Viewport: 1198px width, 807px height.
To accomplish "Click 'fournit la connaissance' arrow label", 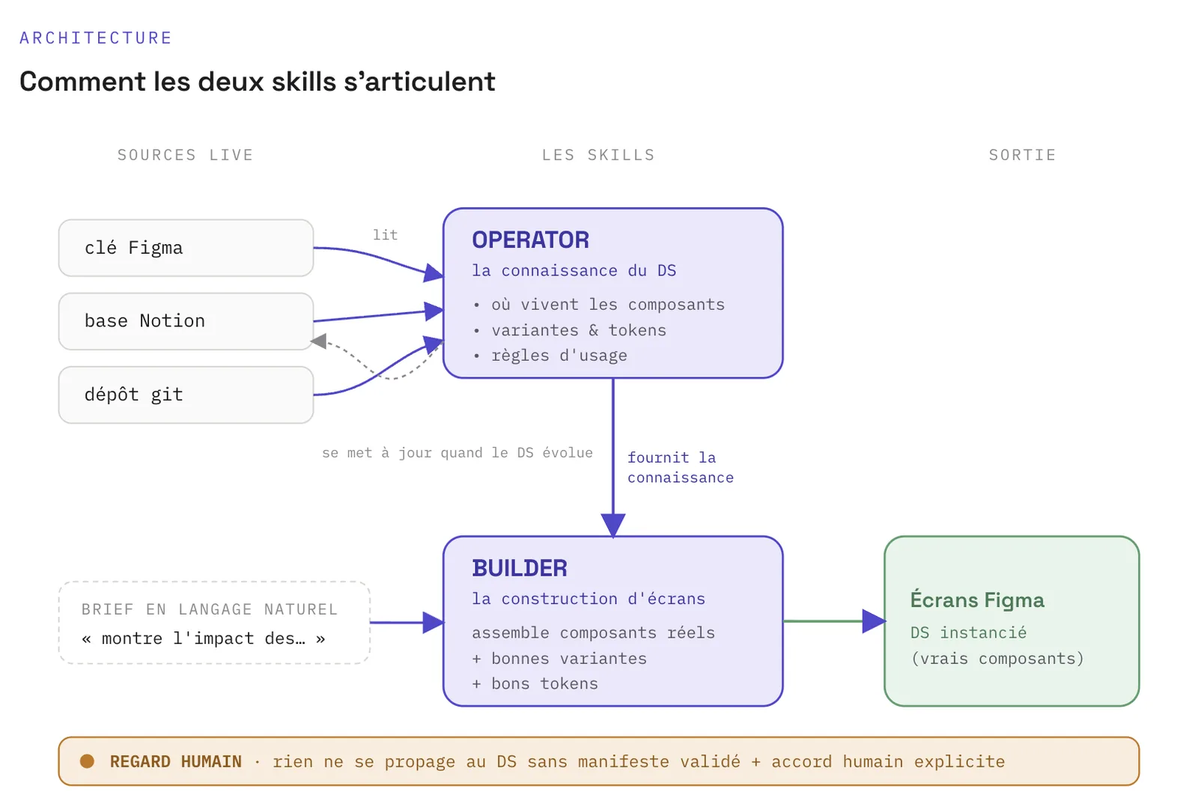I will tap(681, 467).
